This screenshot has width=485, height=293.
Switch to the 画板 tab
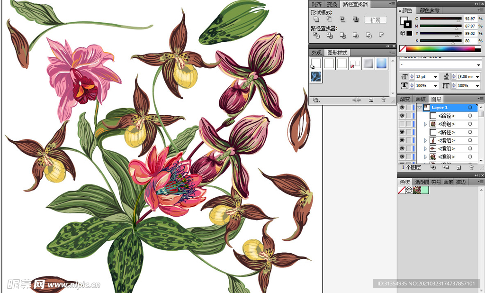point(421,99)
